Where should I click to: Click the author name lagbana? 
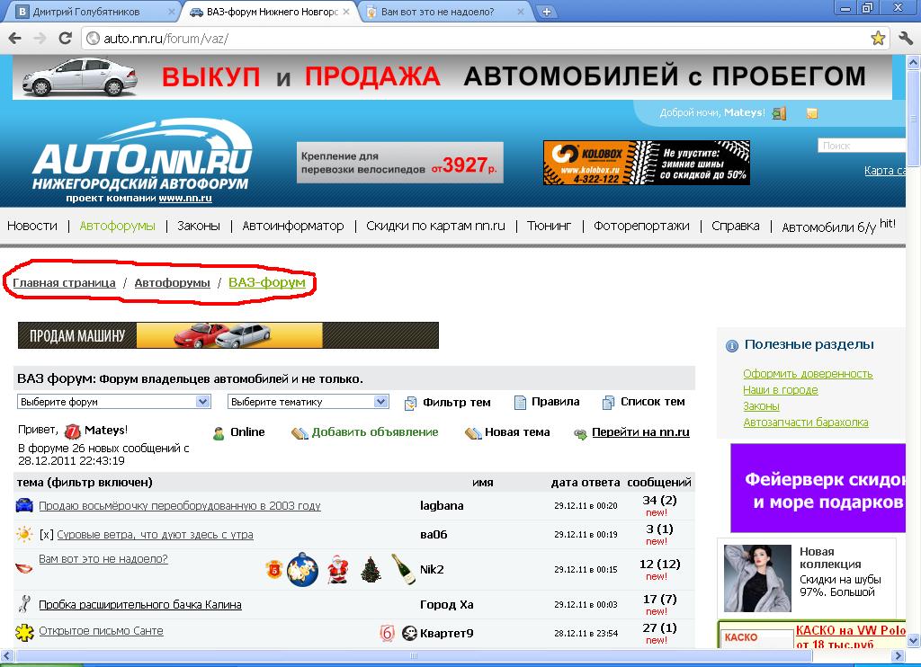442,505
